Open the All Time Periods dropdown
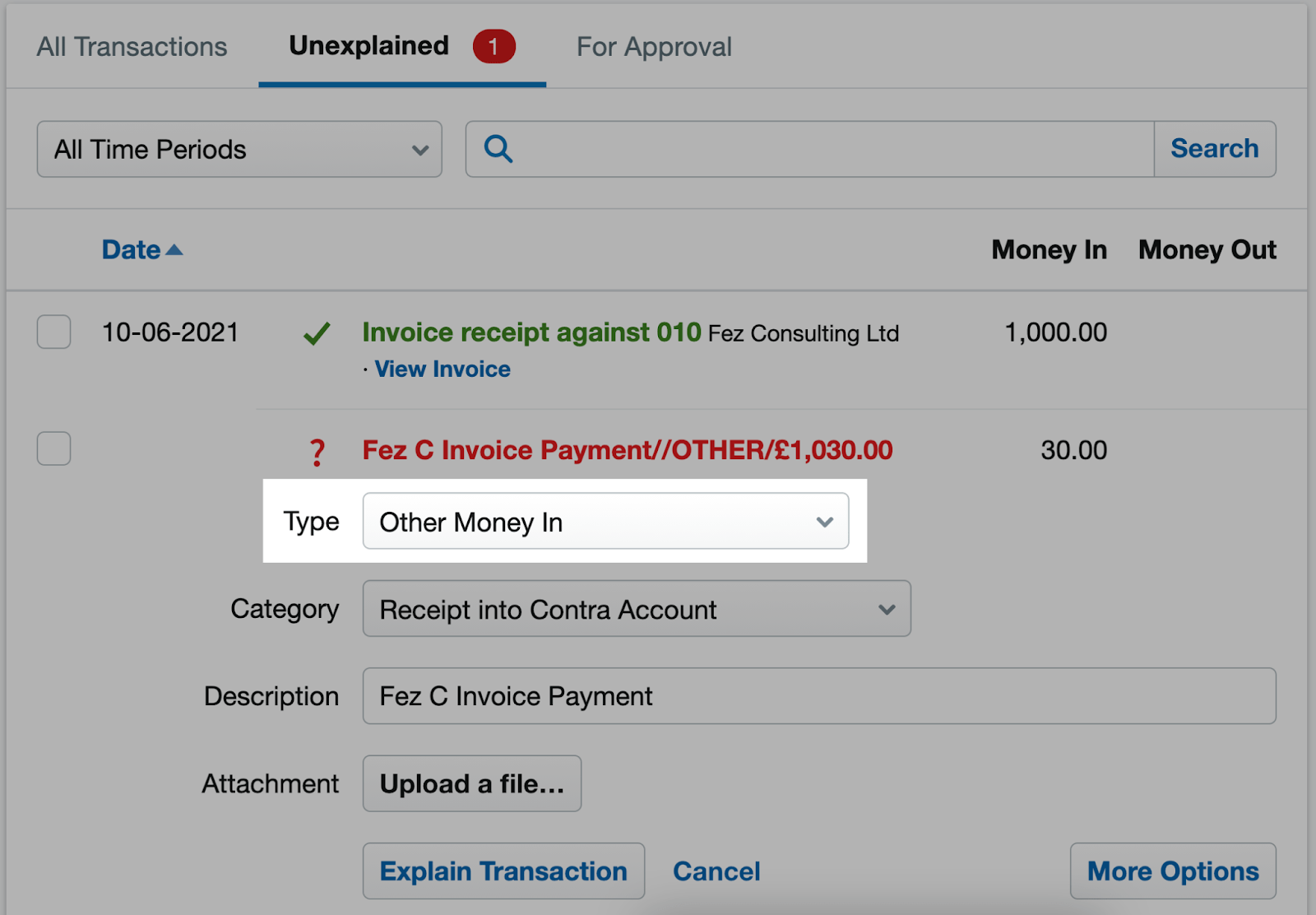The height and width of the screenshot is (915, 1316). pyautogui.click(x=239, y=149)
